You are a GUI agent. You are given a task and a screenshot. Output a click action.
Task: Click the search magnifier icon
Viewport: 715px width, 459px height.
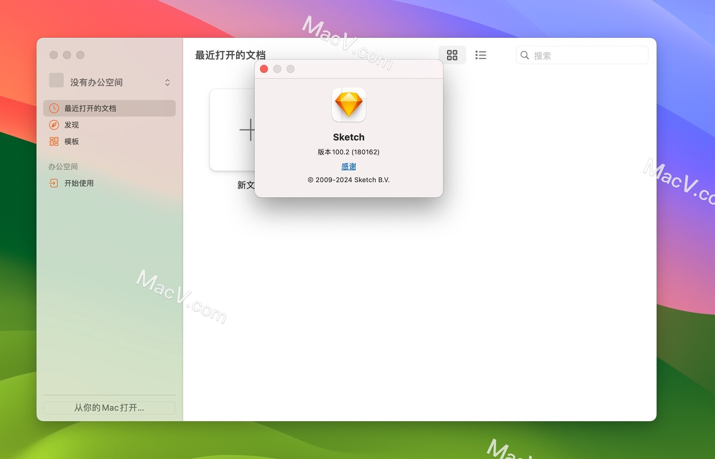click(524, 55)
